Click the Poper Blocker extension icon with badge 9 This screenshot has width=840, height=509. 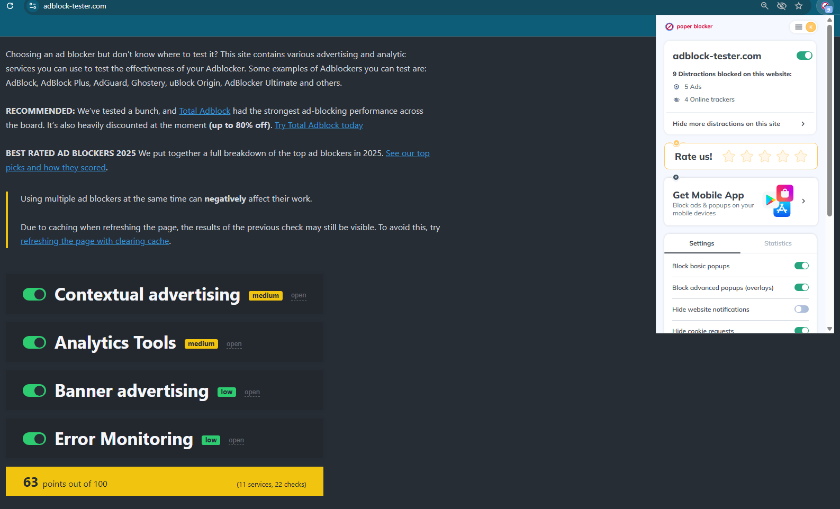point(826,6)
